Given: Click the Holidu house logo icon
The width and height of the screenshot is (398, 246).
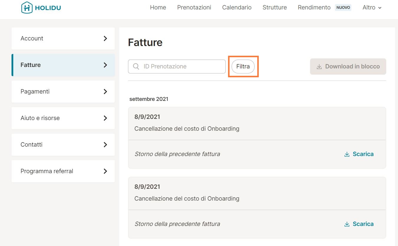Looking at the screenshot, I should click(x=27, y=8).
